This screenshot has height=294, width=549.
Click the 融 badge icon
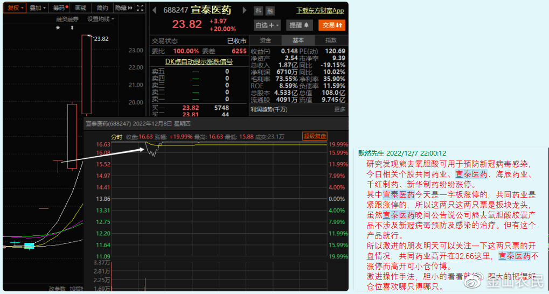pyautogui.click(x=270, y=11)
